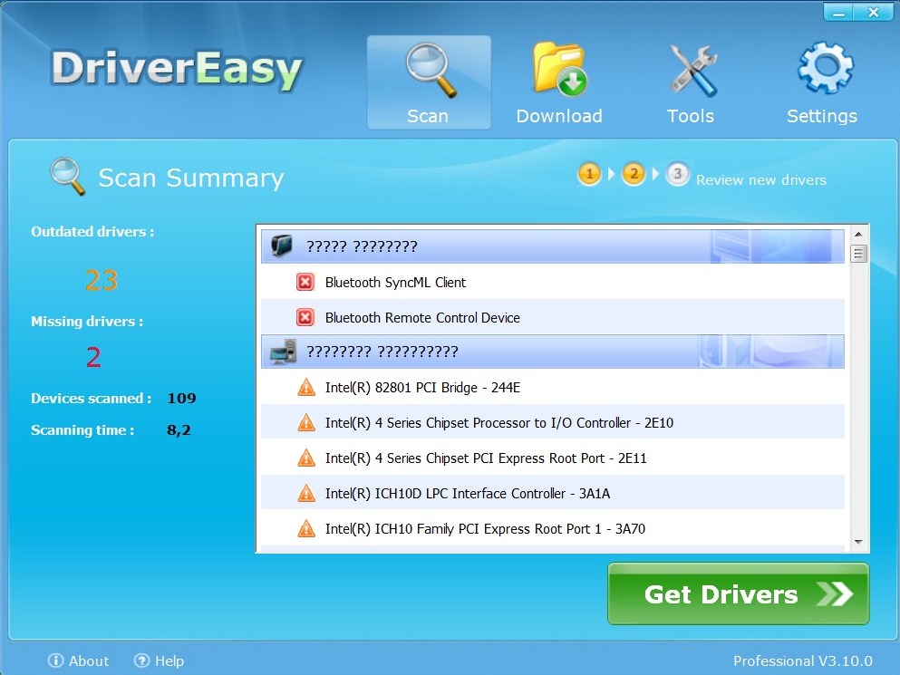Click the Scan Summary magnifier icon
The width and height of the screenshot is (900, 675).
point(67,176)
